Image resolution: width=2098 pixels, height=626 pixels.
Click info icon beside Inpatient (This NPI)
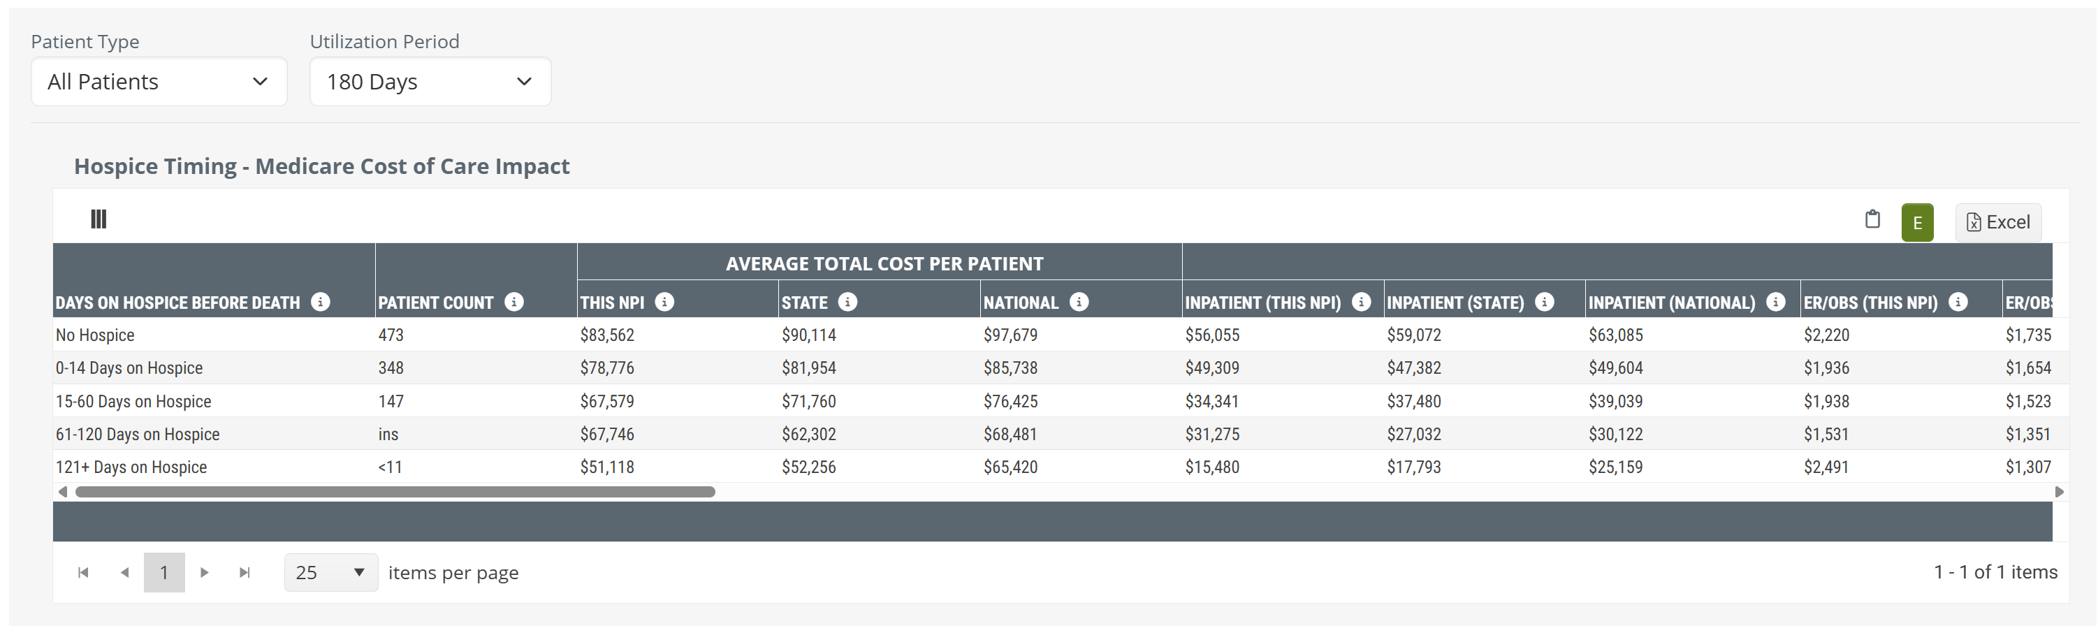tap(1361, 302)
